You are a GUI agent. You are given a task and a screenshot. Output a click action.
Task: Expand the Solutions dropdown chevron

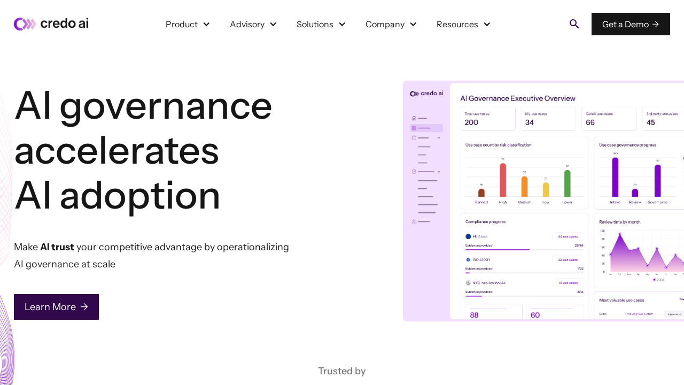pyautogui.click(x=342, y=24)
